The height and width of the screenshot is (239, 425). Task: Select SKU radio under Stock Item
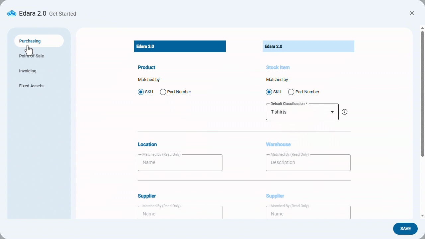269,92
